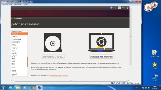Open the Ubuntu accessibility indicator icon
The width and height of the screenshot is (161, 90).
(111, 8)
